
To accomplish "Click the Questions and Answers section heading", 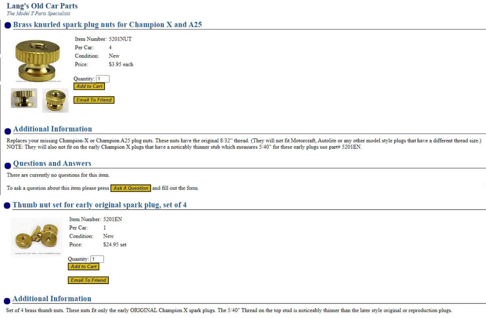I will (x=52, y=164).
